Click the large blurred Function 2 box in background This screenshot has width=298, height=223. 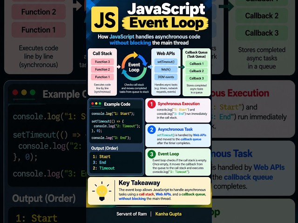point(39,12)
